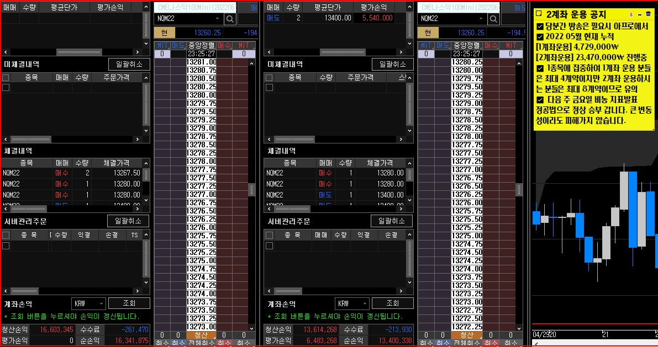
Task: Toggle first row checkbox in left 미체결내역
Action: point(6,87)
